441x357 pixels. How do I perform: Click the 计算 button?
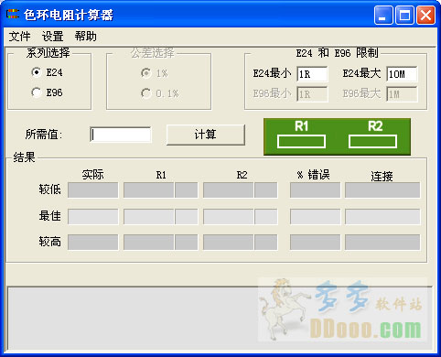[x=206, y=135]
